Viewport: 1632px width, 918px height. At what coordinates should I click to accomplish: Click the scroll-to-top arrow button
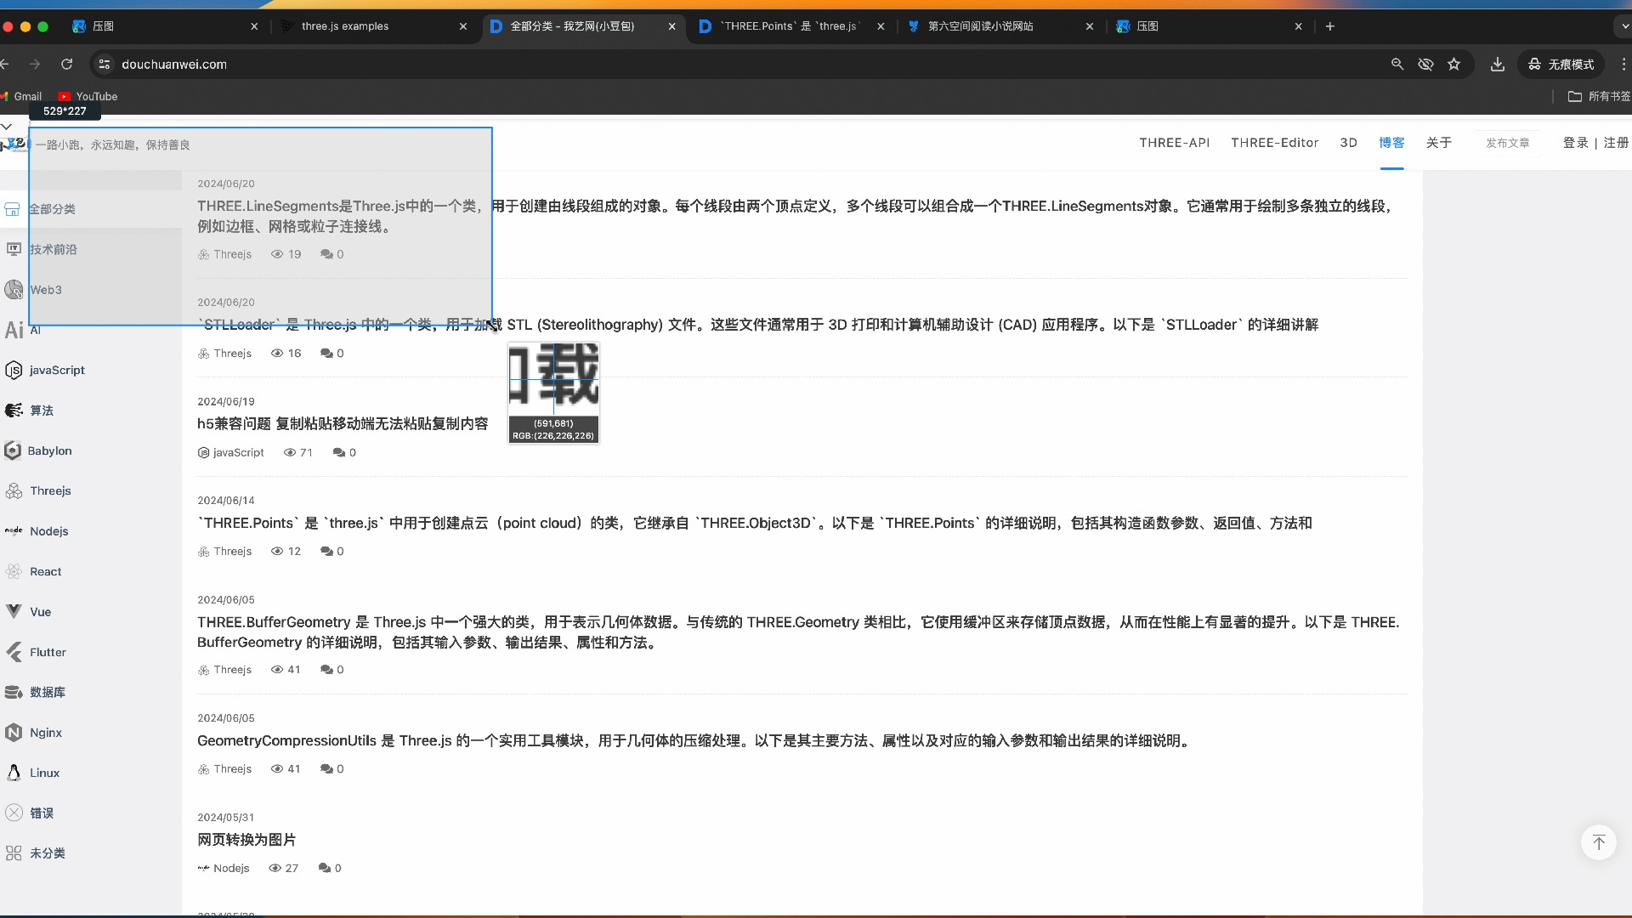click(x=1598, y=842)
